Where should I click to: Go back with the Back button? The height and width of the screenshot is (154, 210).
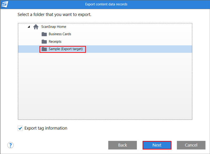[x=123, y=145]
